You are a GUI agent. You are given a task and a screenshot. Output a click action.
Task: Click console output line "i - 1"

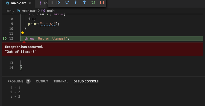coord(15,88)
